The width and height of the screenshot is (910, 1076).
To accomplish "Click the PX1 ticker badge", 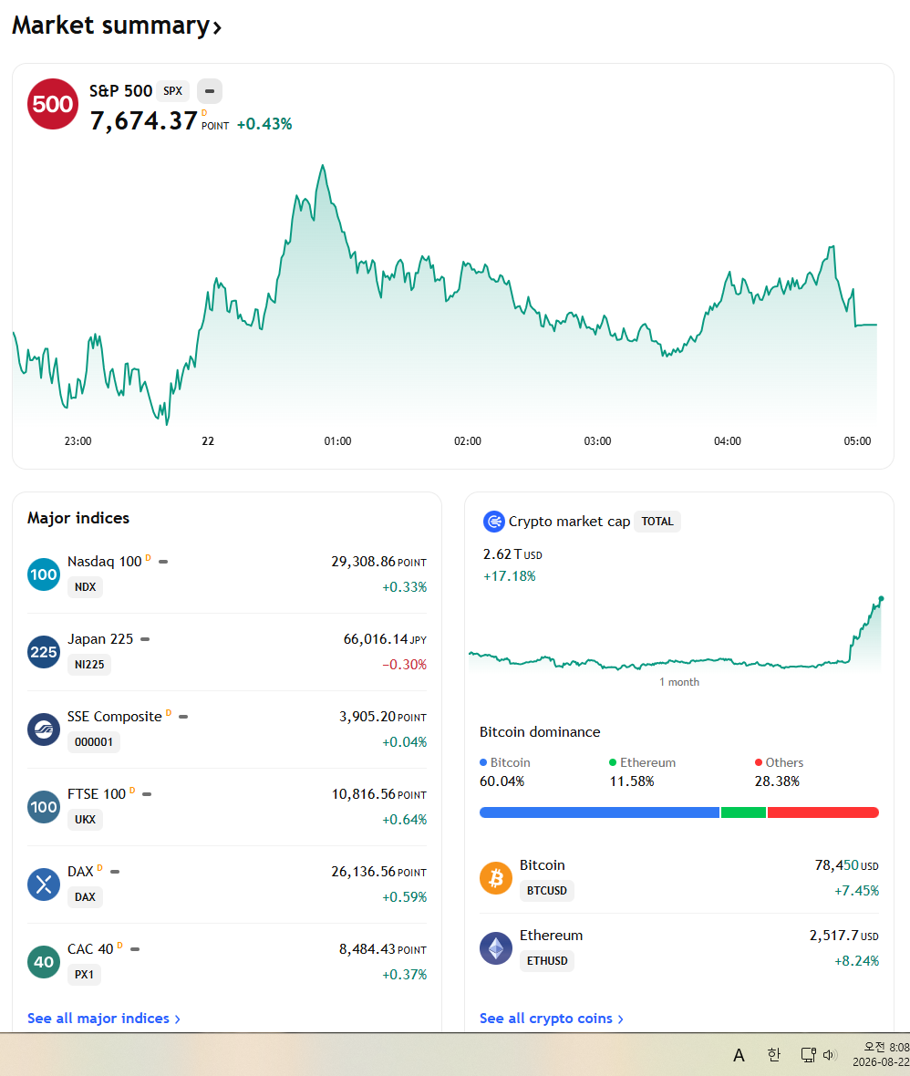I will point(84,975).
